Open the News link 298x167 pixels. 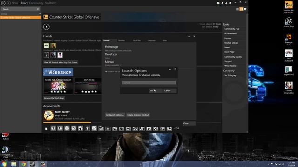pyautogui.click(x=227, y=47)
